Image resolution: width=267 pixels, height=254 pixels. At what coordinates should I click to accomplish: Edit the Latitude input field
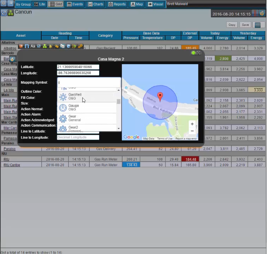pos(78,67)
